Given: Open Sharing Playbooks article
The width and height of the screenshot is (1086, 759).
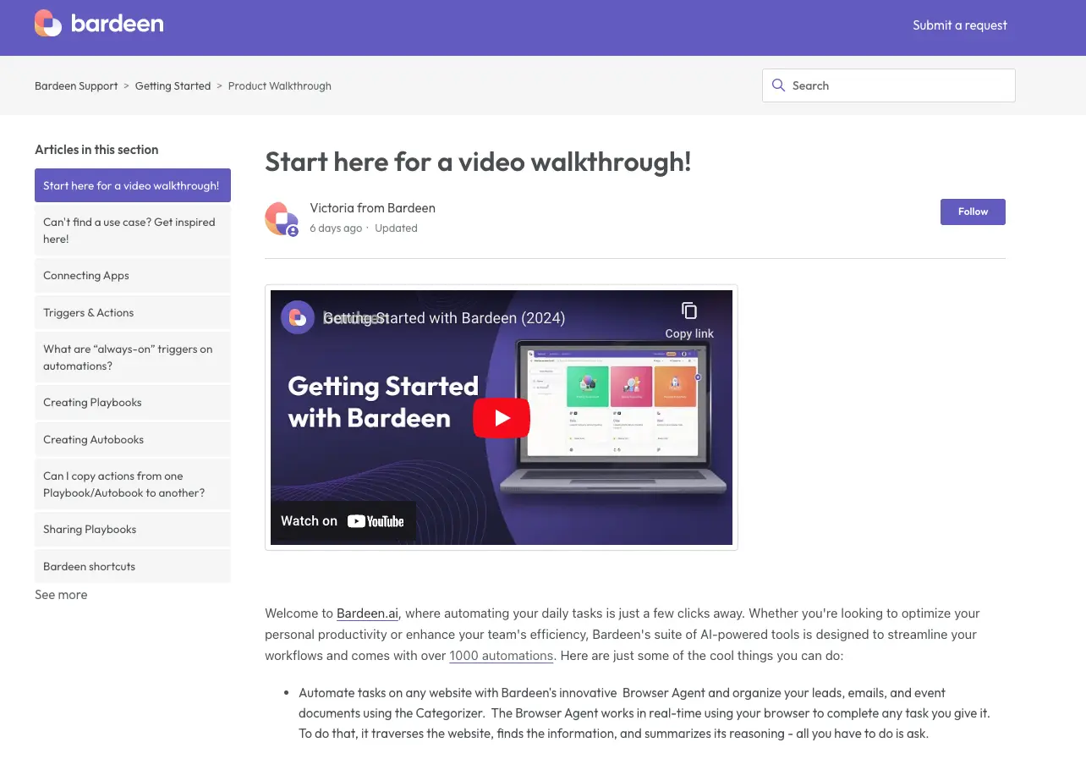Looking at the screenshot, I should click(133, 530).
